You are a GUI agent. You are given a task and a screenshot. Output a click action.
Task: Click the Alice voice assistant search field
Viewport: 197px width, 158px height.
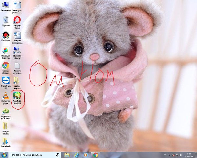click(x=34, y=155)
